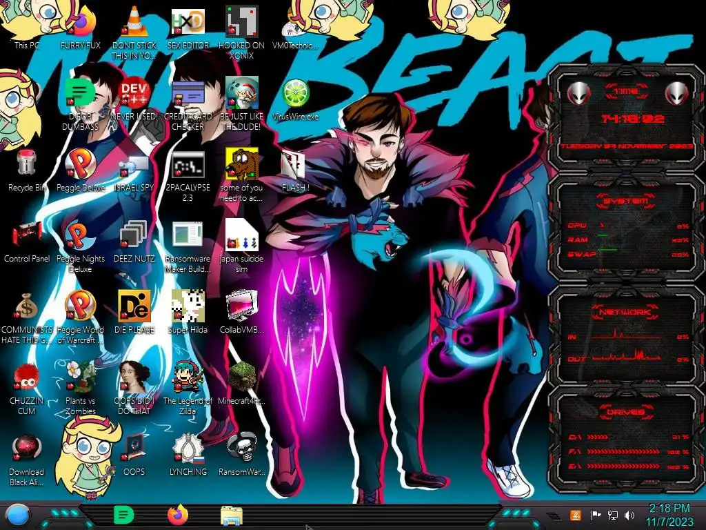
Task: Select the money bag COMMUNISTS HATE shortcut
Action: 27,317
